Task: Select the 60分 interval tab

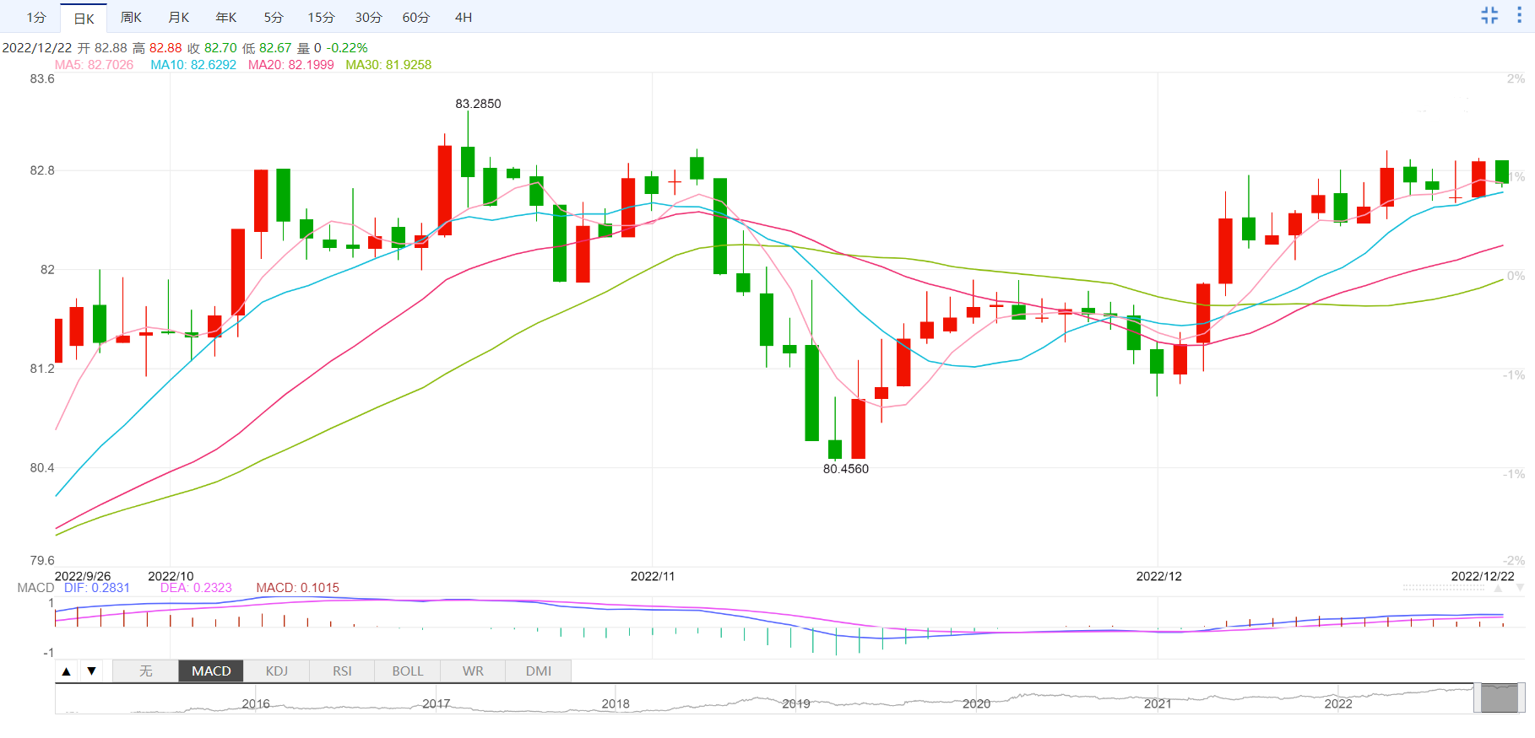Action: 415,17
